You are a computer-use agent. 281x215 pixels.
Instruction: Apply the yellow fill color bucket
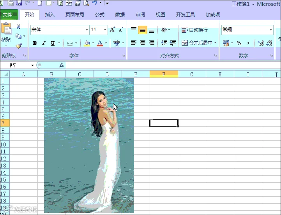(87, 43)
